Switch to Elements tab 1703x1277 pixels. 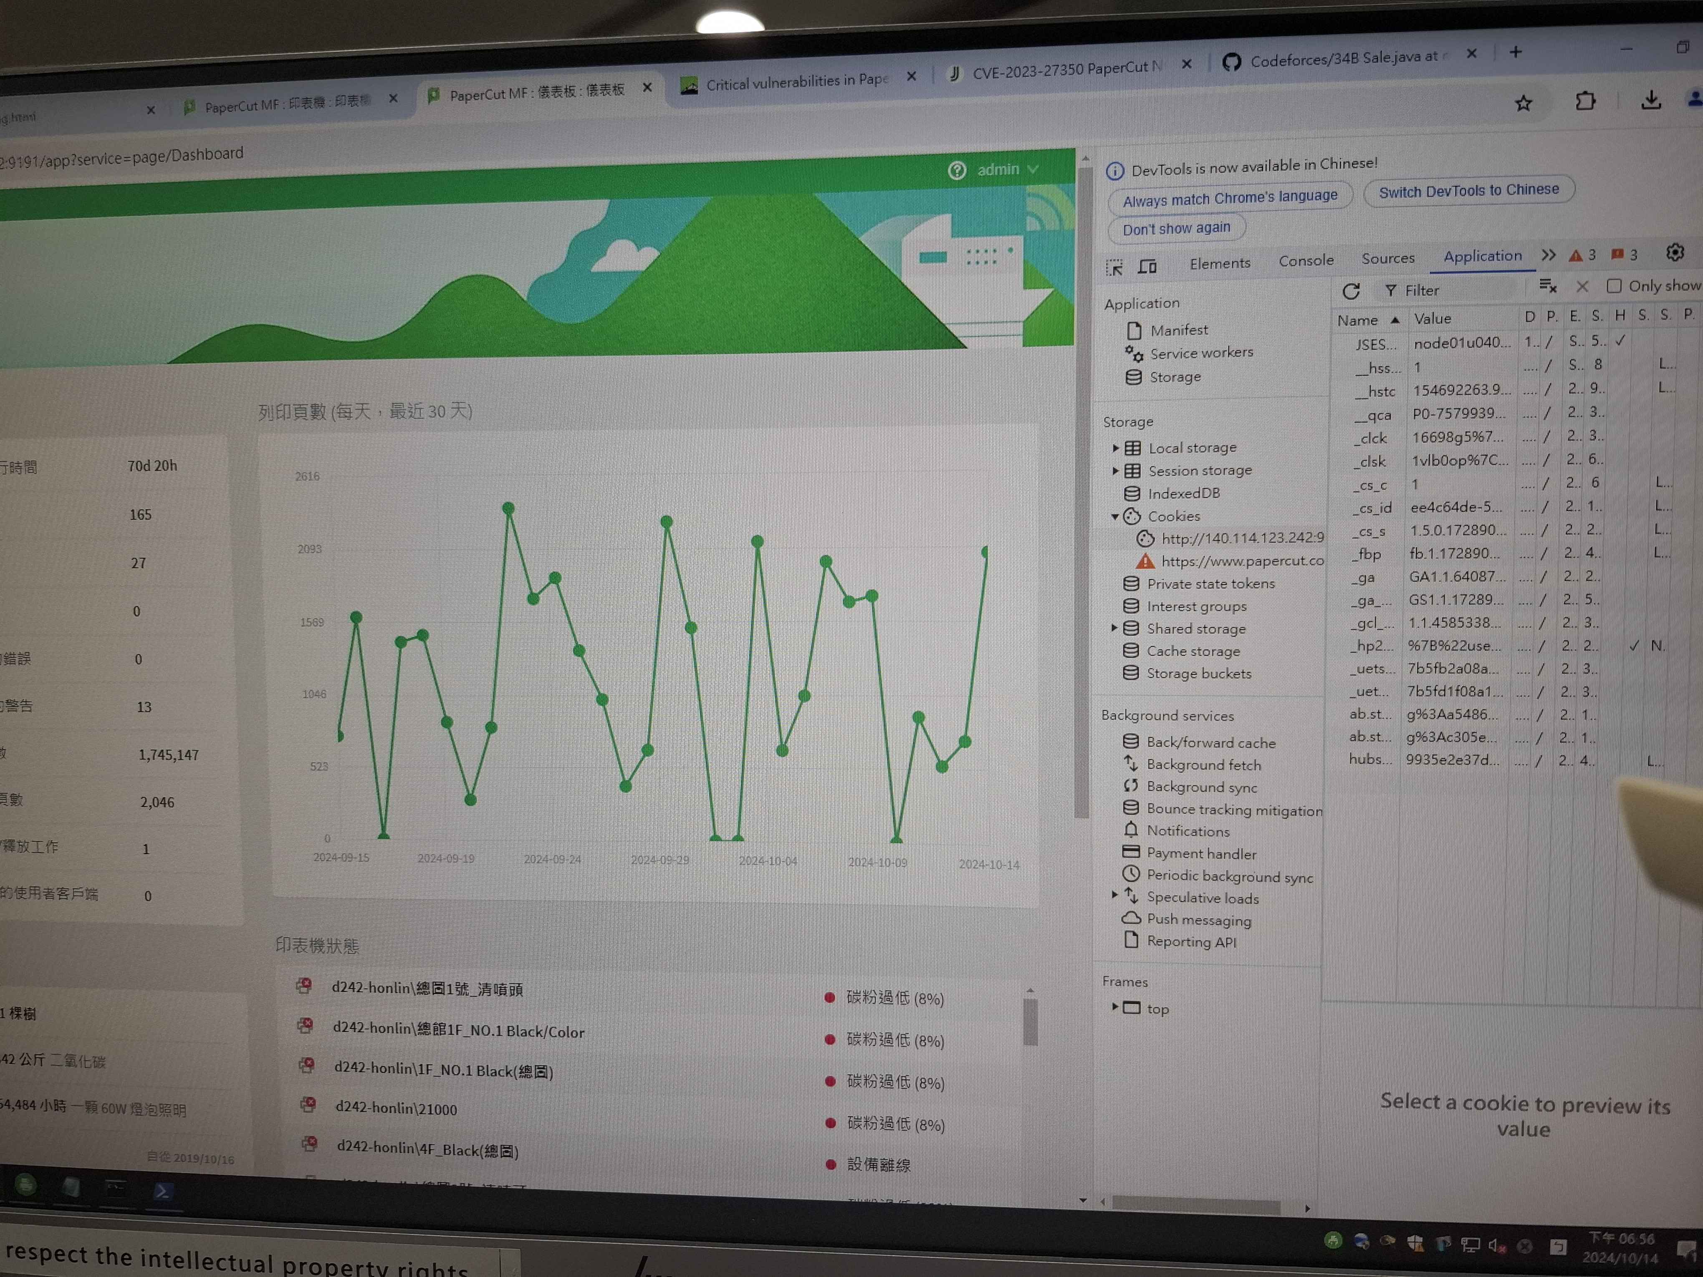coord(1220,263)
